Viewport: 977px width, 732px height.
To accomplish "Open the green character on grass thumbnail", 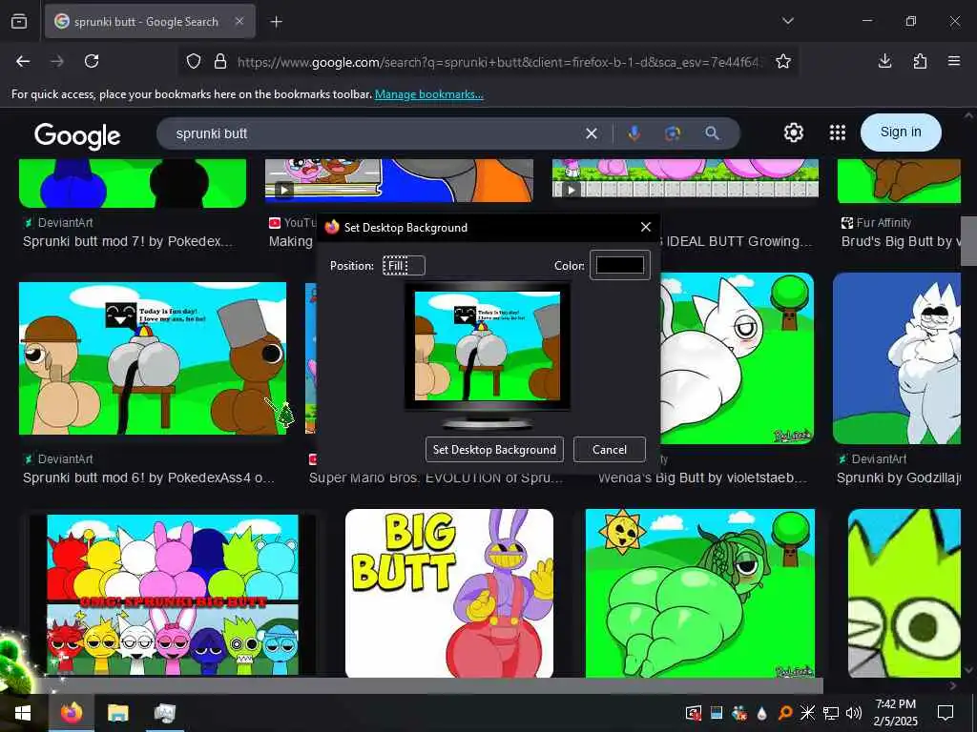I will 699,593.
